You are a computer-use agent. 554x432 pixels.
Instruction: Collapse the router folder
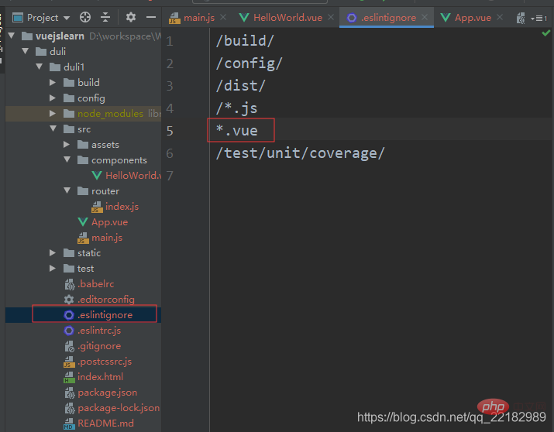(67, 191)
